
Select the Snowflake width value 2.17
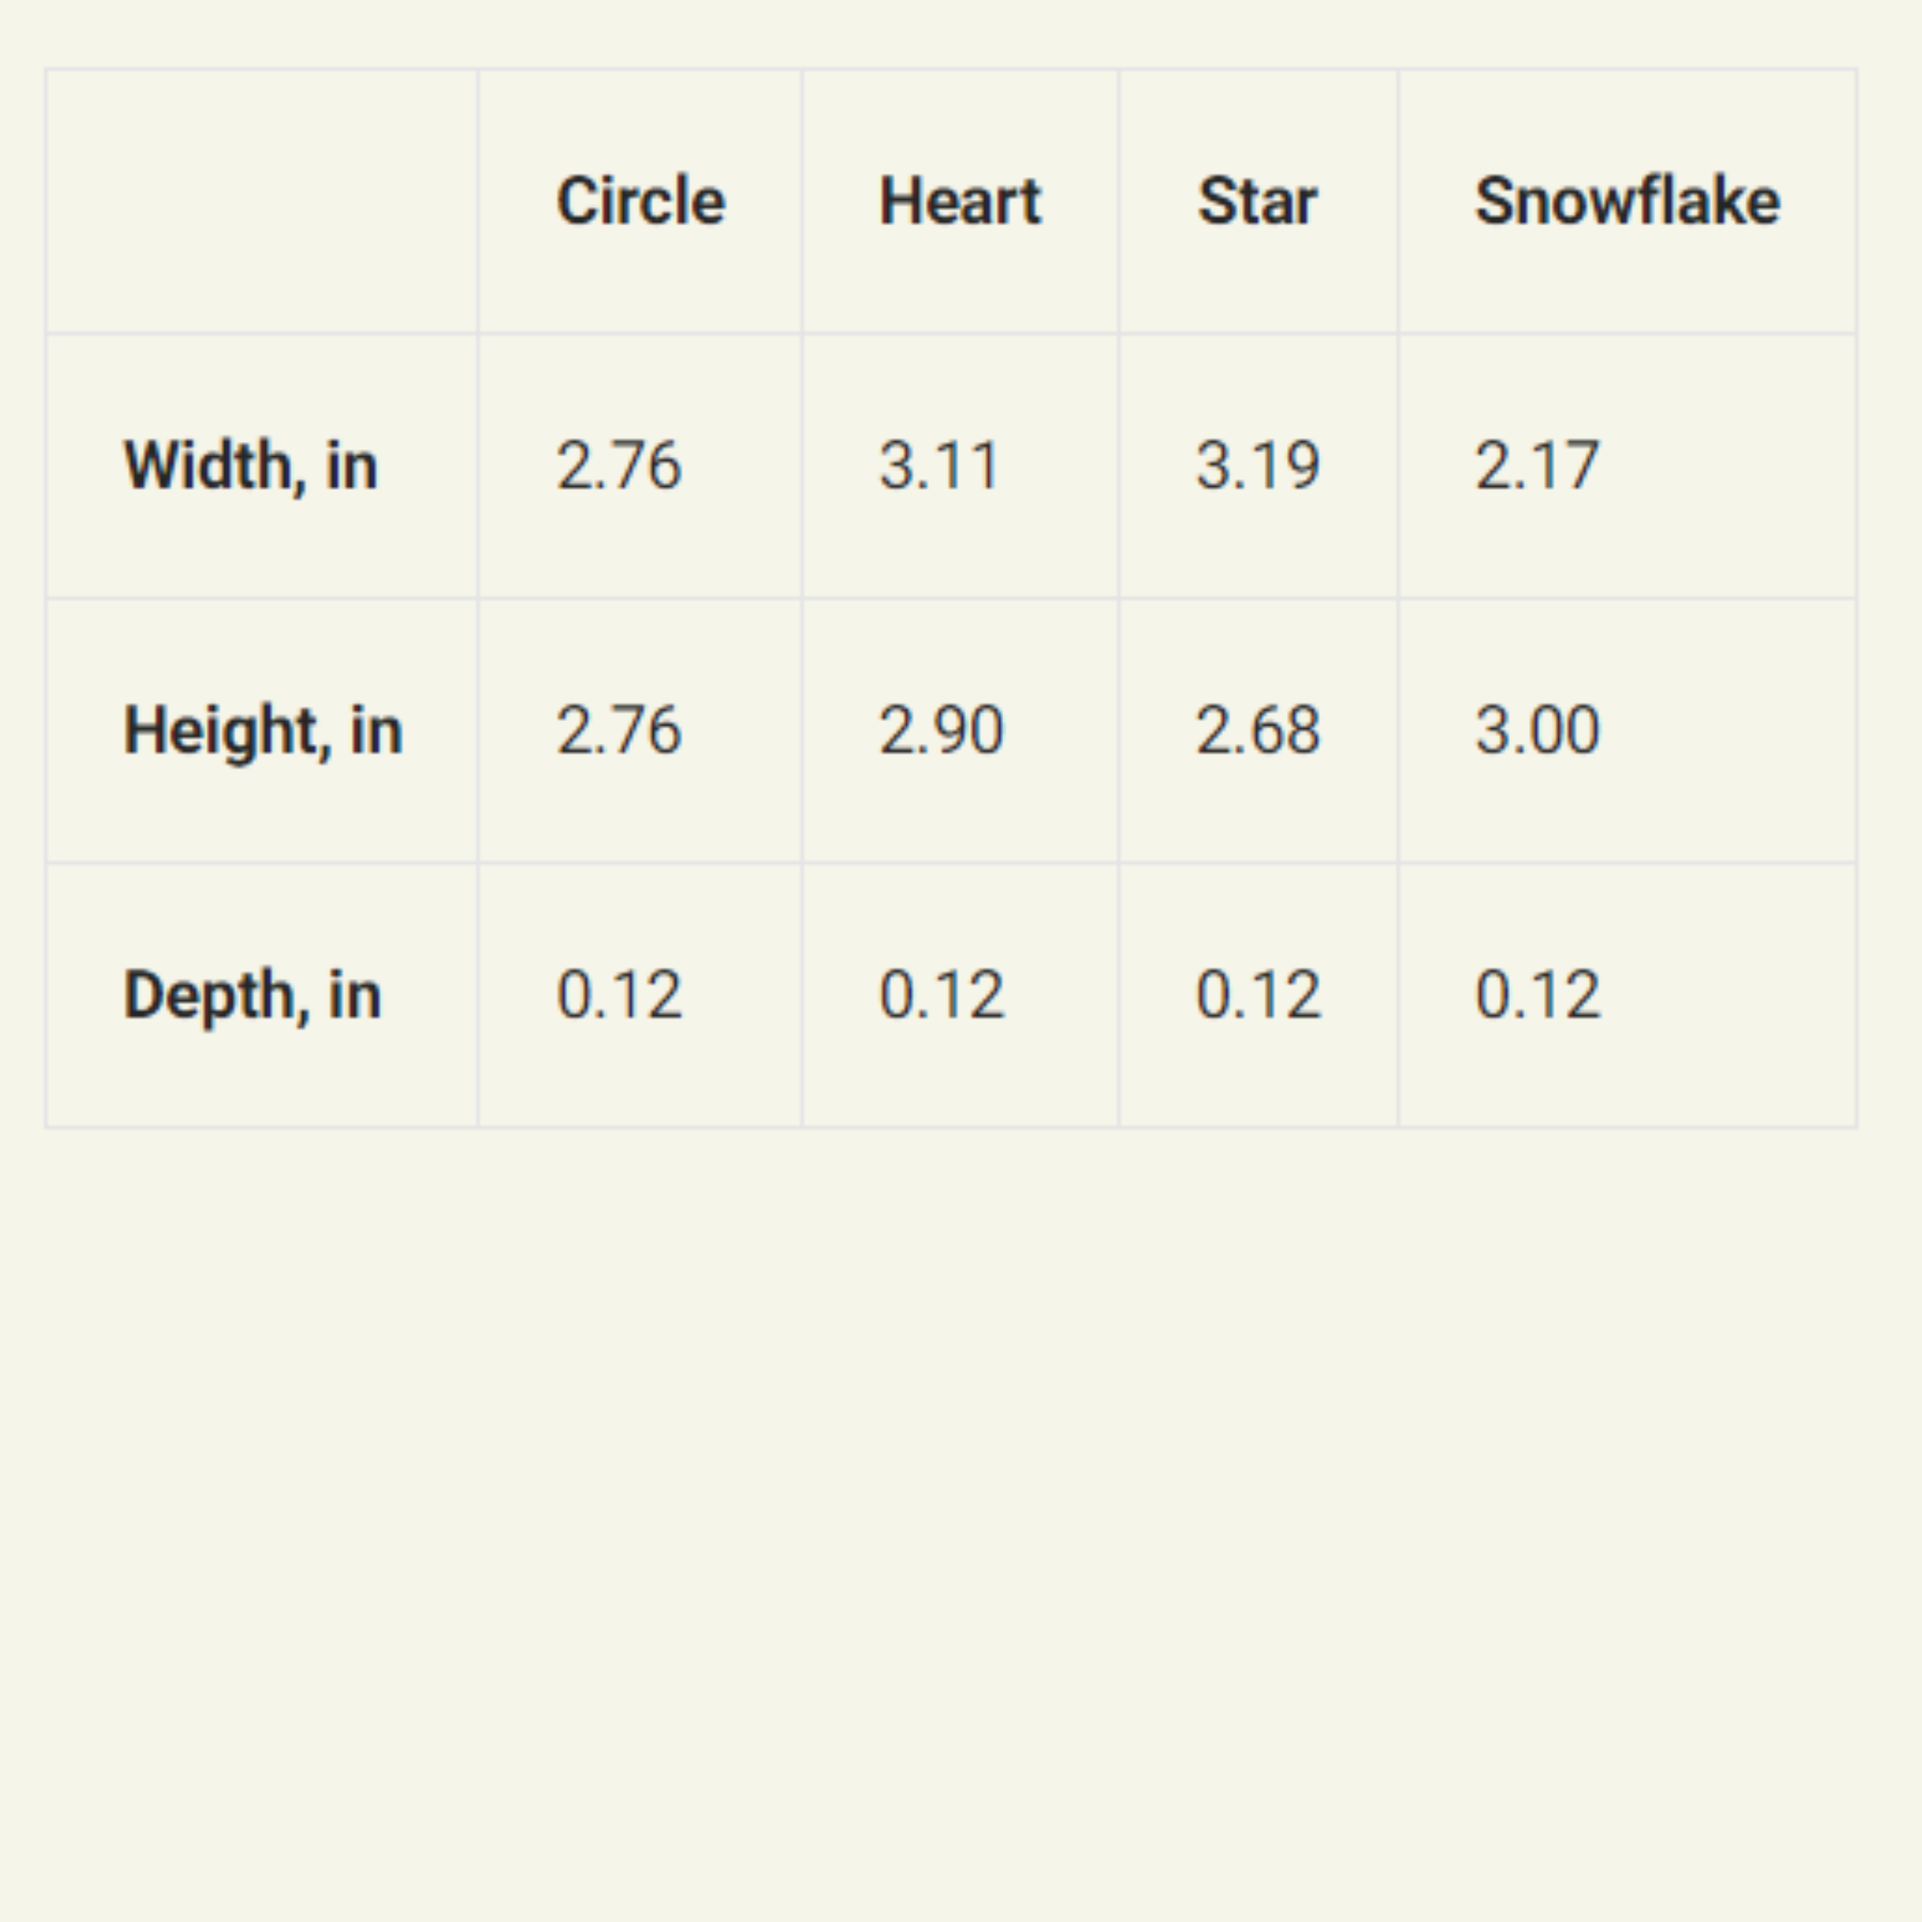pos(1537,466)
